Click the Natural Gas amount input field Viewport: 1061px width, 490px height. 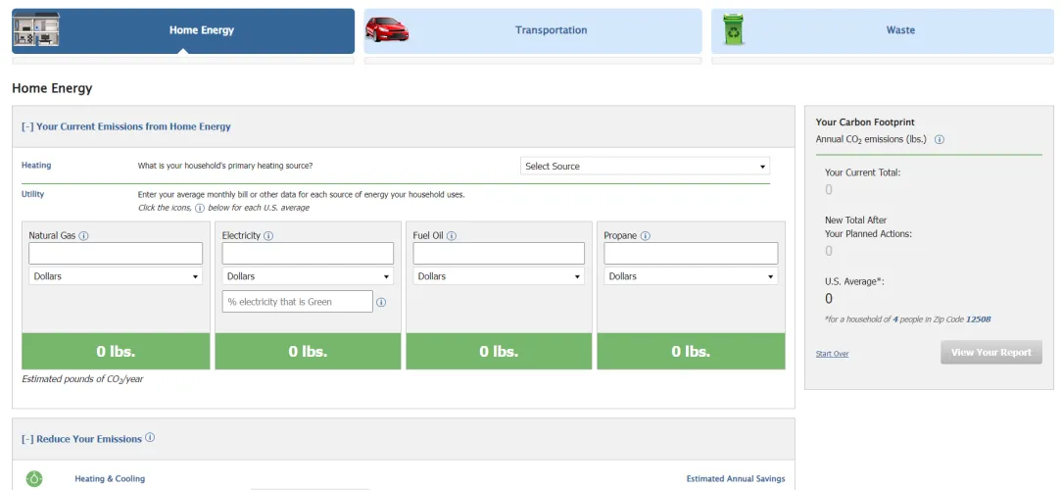pyautogui.click(x=116, y=254)
